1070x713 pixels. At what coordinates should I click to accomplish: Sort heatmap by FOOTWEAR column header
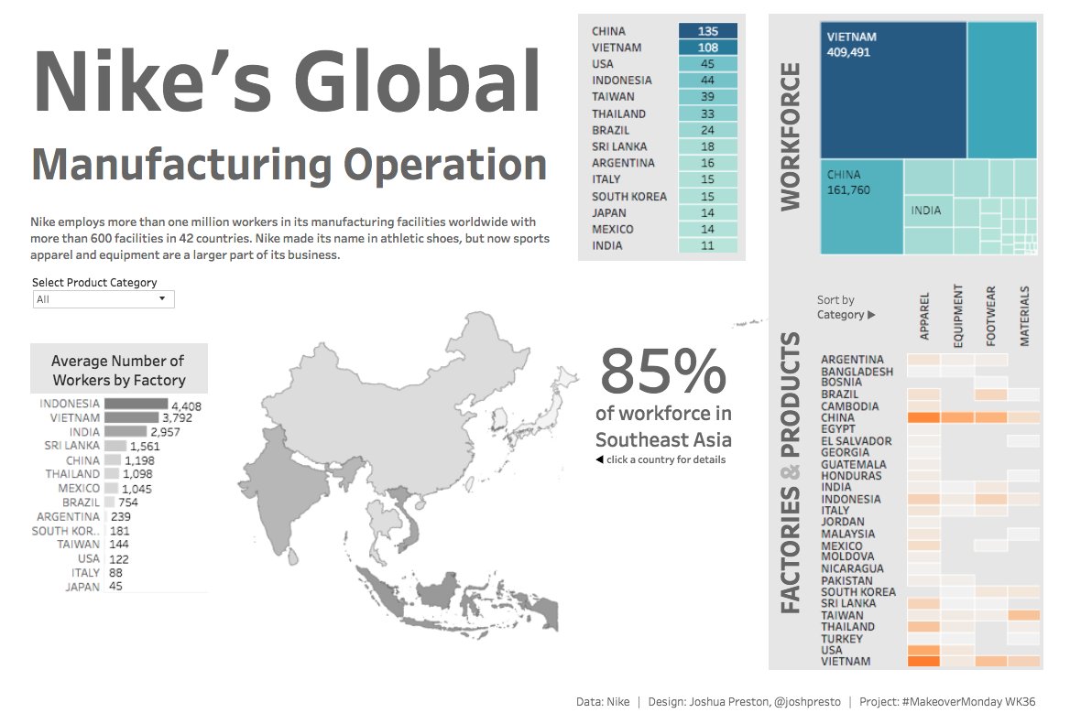tap(991, 316)
